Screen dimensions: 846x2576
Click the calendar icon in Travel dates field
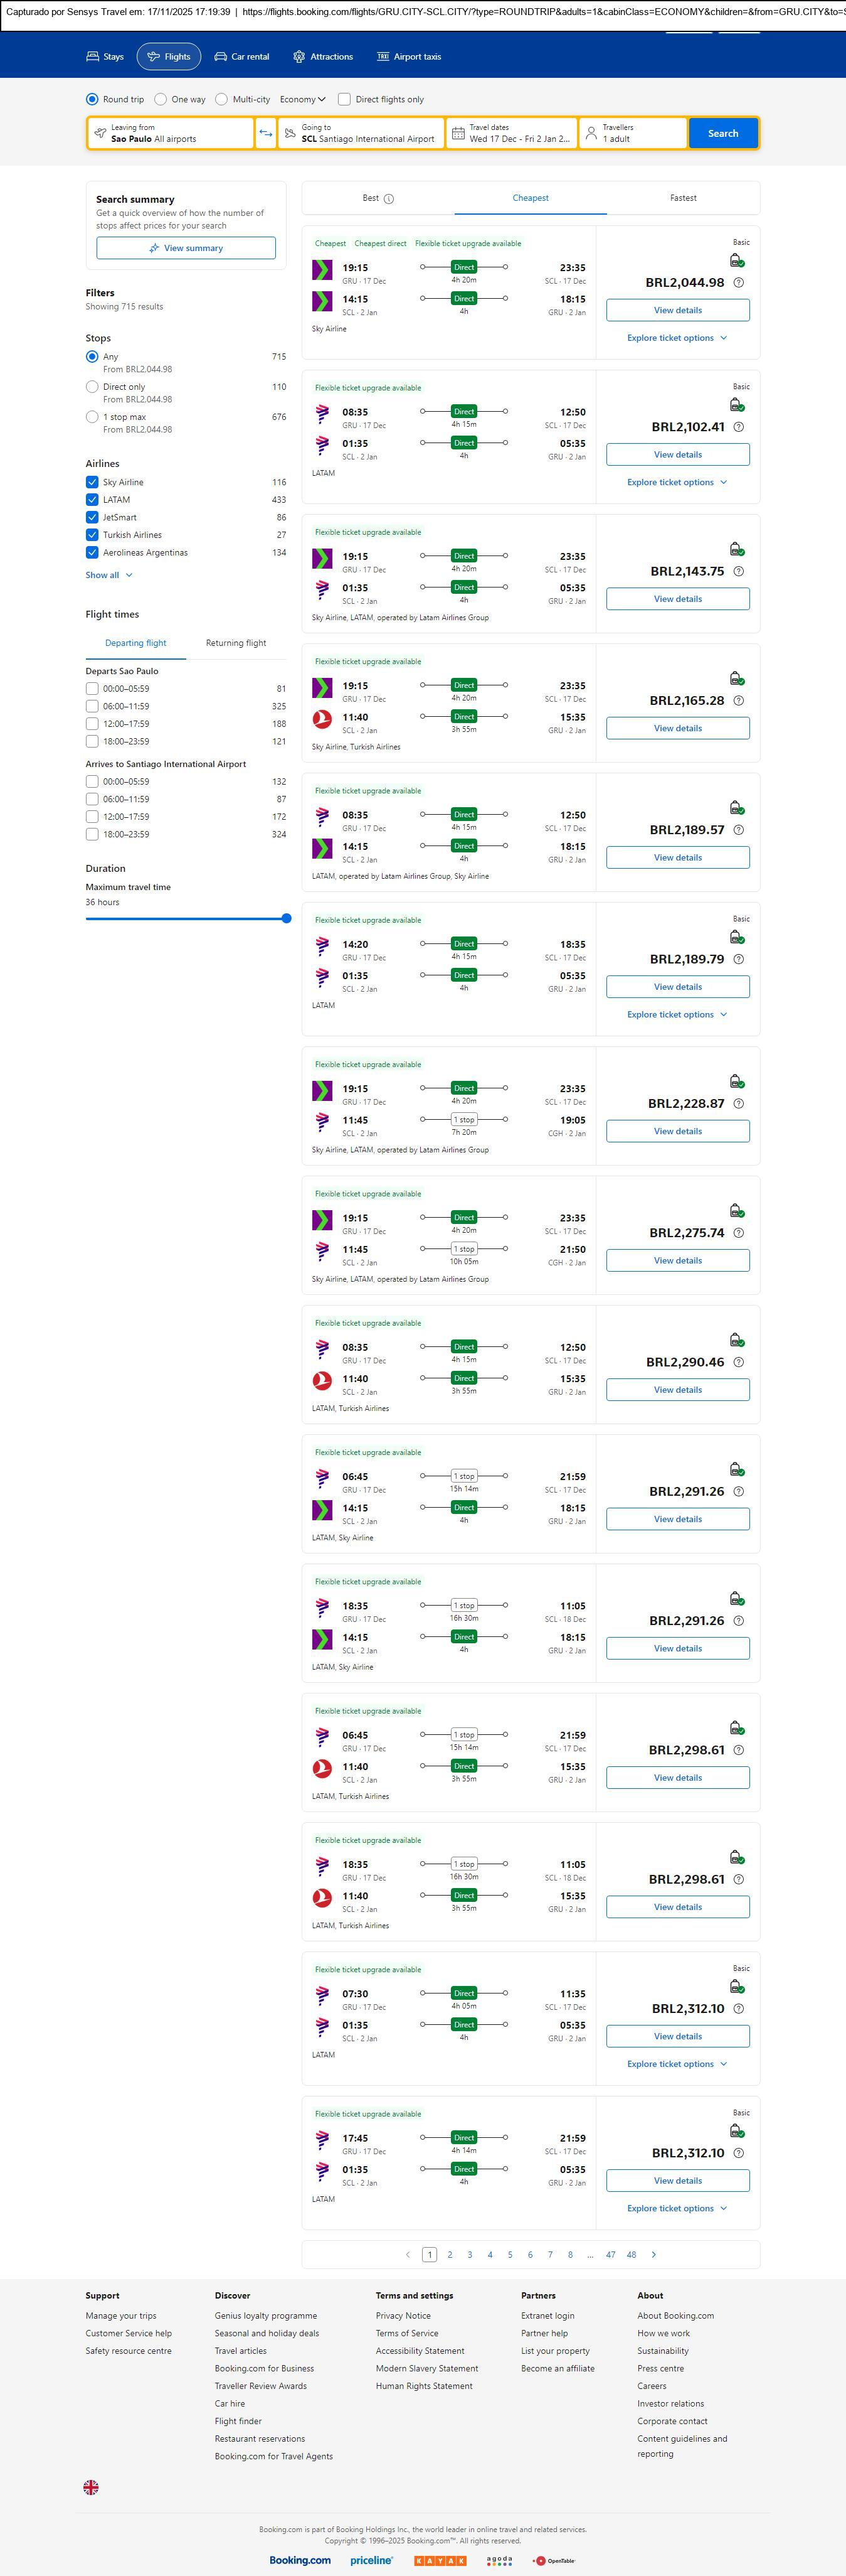[x=457, y=133]
